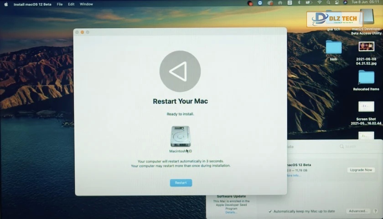Select the hình folder on desktop
Screen dimensions: 383x219
(334, 47)
